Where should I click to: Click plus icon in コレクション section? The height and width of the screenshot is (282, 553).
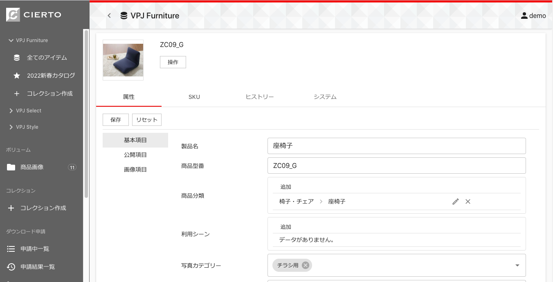(11, 208)
